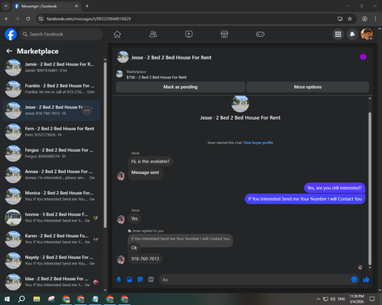Open Ivonne's 3 Bed House conversation

click(x=52, y=217)
